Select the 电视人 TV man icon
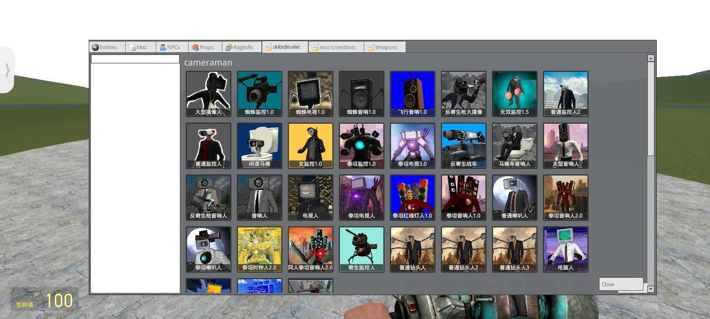This screenshot has height=319, width=710. (x=311, y=198)
